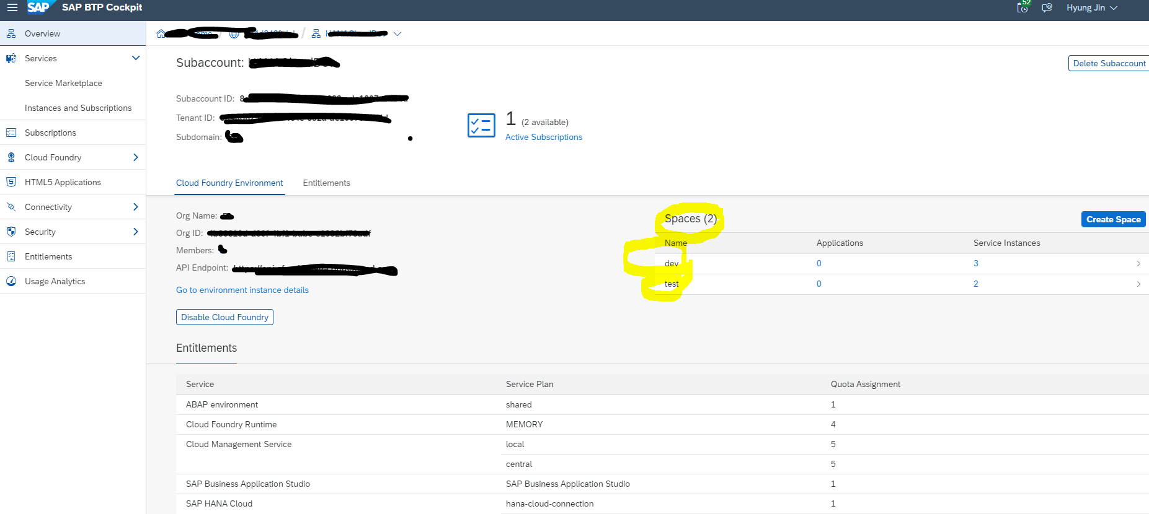Open the dev space row
1149x514 pixels.
(672, 263)
